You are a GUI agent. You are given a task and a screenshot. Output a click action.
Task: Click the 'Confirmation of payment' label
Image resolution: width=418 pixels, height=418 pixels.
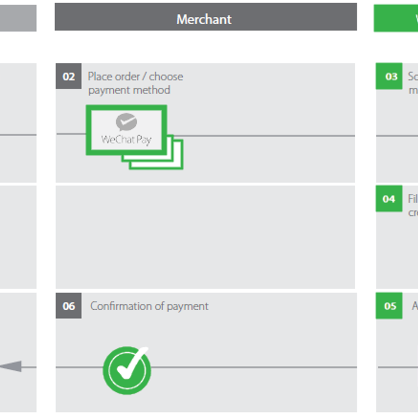click(149, 306)
